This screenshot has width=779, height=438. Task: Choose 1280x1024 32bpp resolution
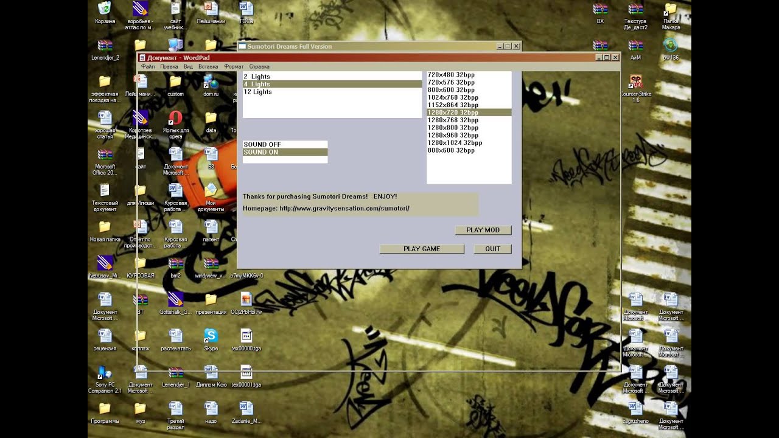(469, 143)
